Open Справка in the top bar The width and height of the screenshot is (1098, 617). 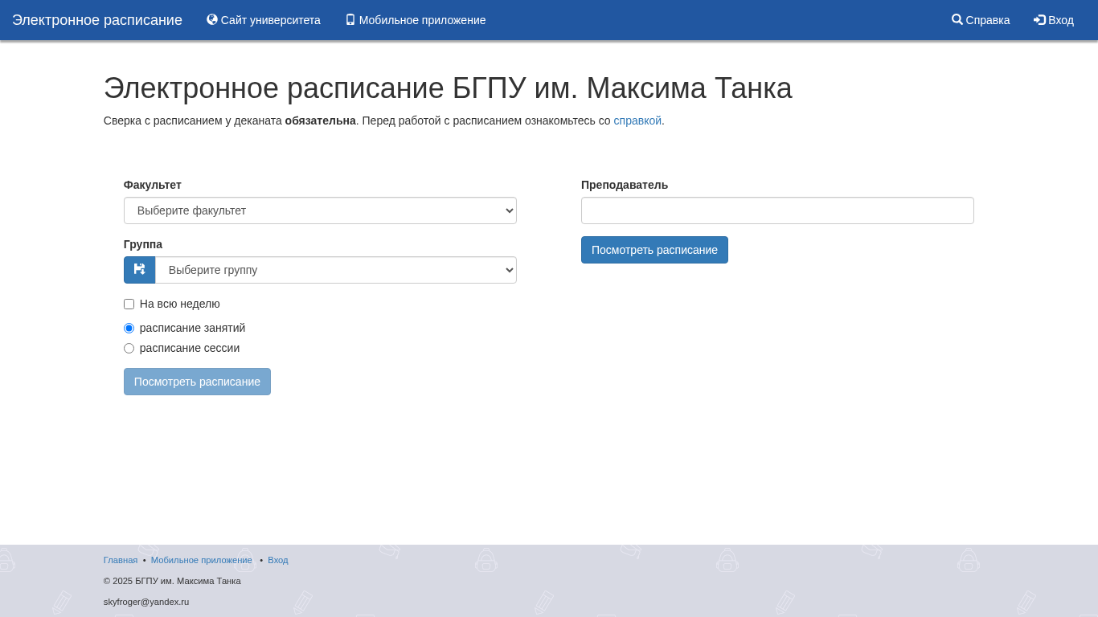[981, 20]
